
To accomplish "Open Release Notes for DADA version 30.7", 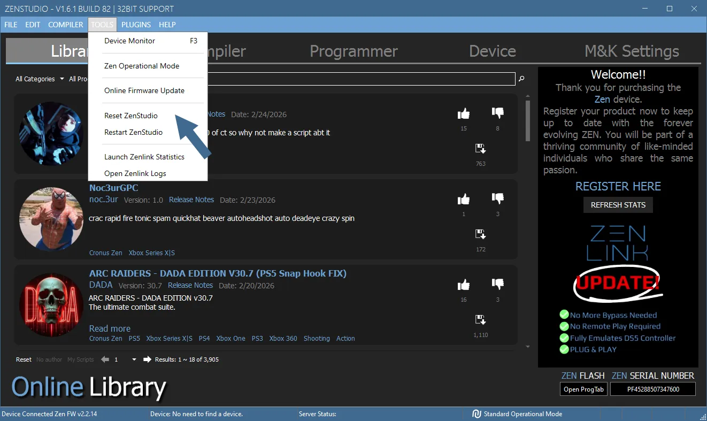I will pos(190,285).
